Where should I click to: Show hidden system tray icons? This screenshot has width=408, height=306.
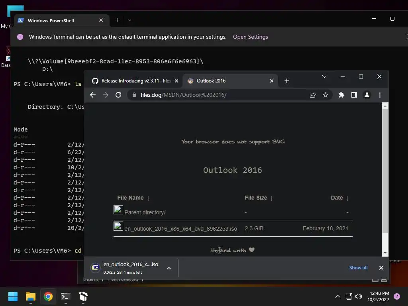click(338, 296)
